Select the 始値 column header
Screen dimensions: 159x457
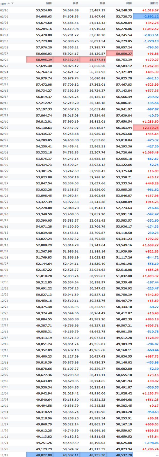[49, 3]
